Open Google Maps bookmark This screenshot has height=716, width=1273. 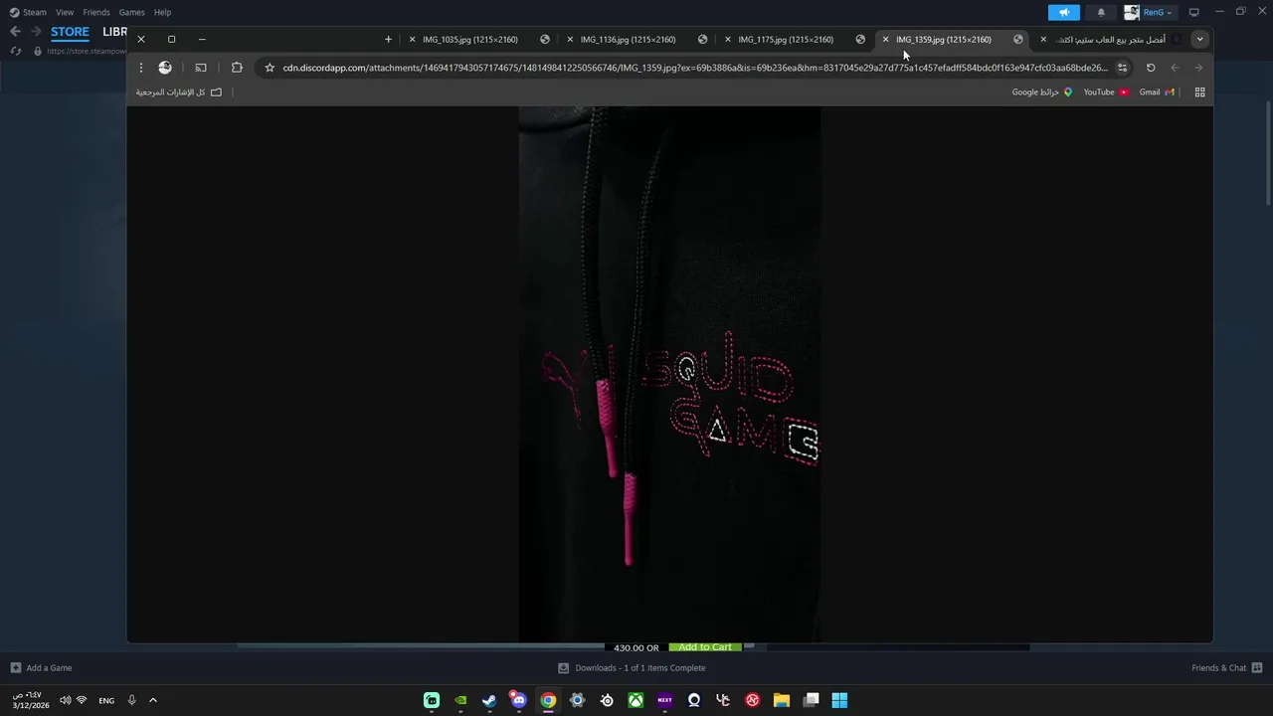1042,92
